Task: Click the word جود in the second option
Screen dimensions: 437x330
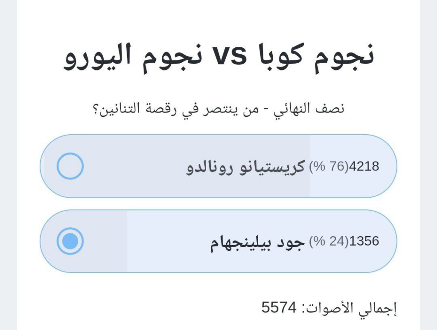Action: [294, 242]
